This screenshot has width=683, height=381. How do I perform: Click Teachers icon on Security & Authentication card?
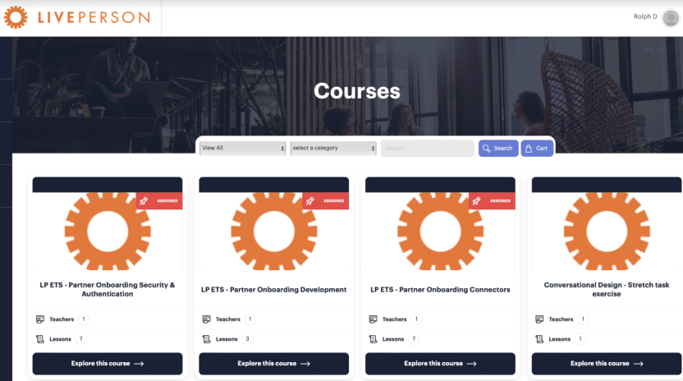[40, 319]
